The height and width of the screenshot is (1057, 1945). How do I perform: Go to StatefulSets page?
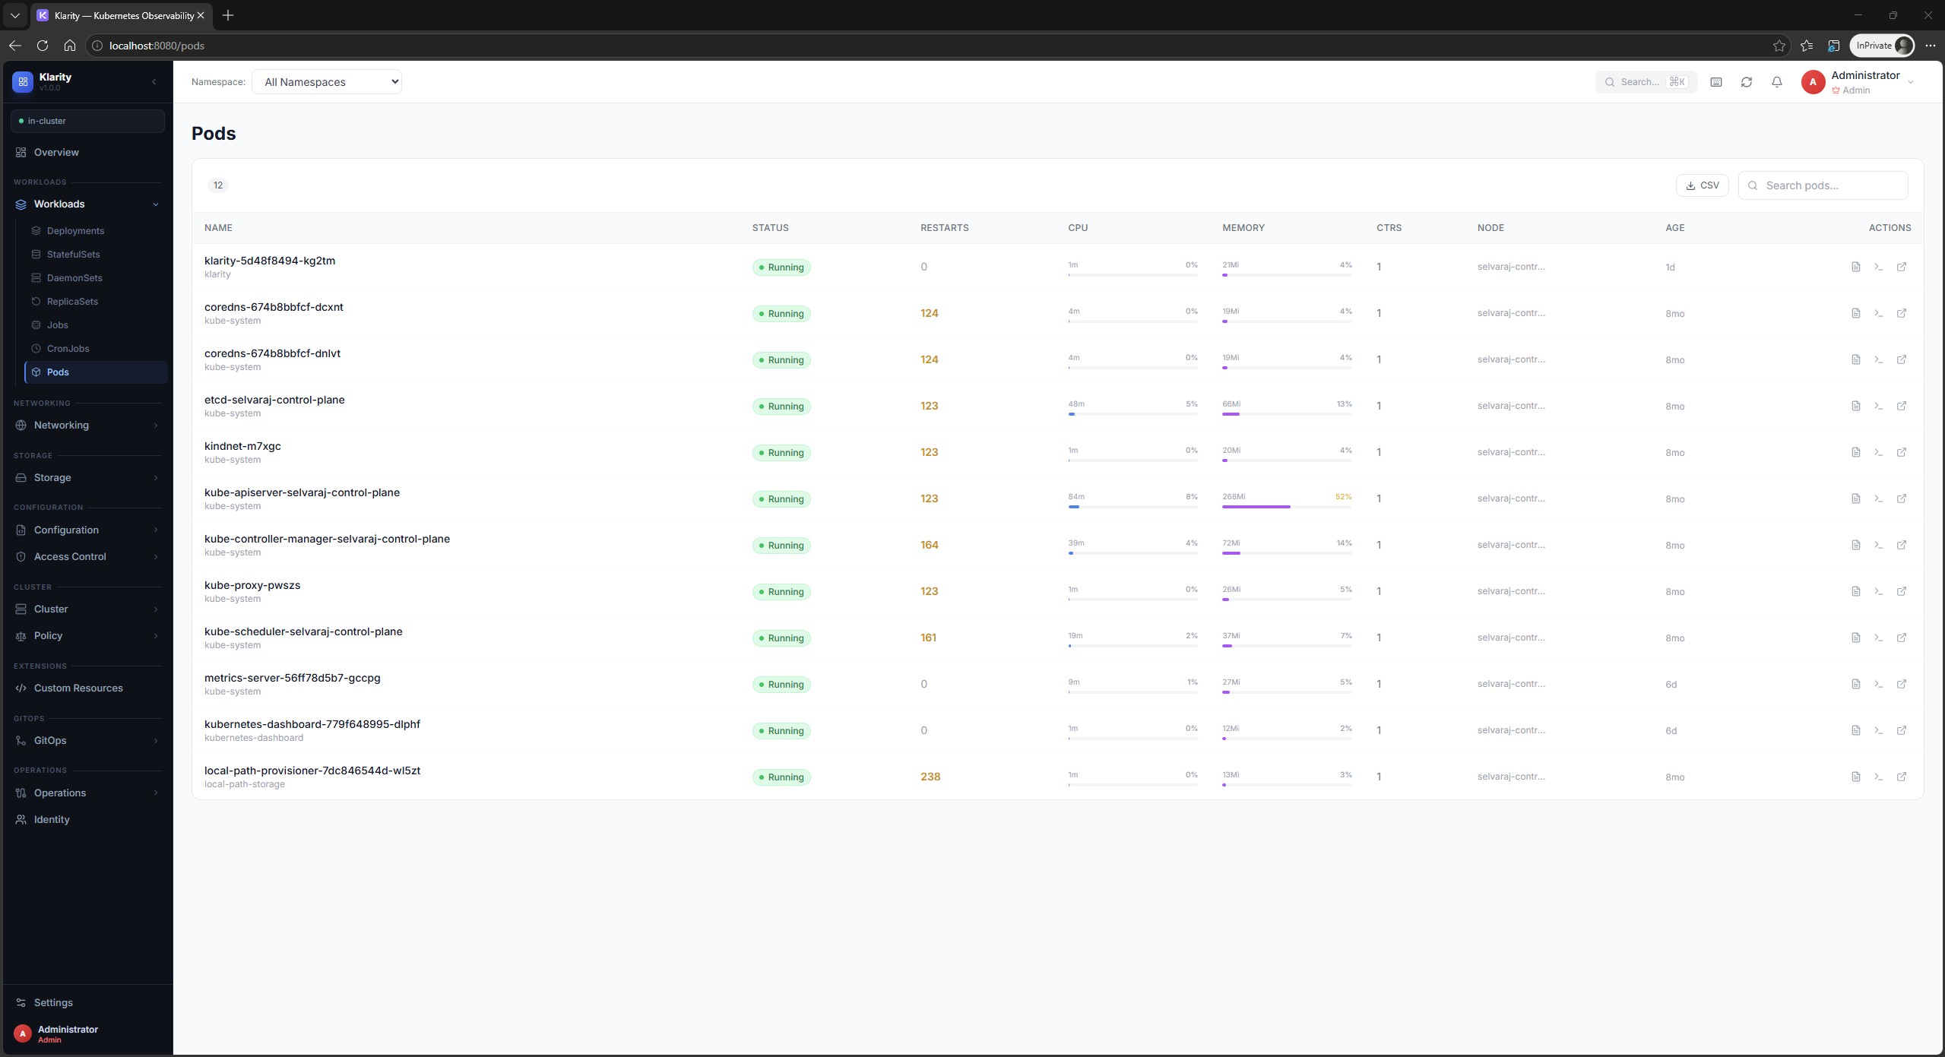click(96, 255)
